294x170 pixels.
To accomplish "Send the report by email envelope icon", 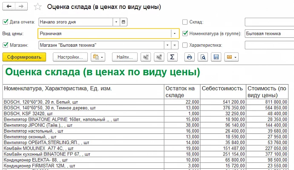I will (x=231, y=57).
